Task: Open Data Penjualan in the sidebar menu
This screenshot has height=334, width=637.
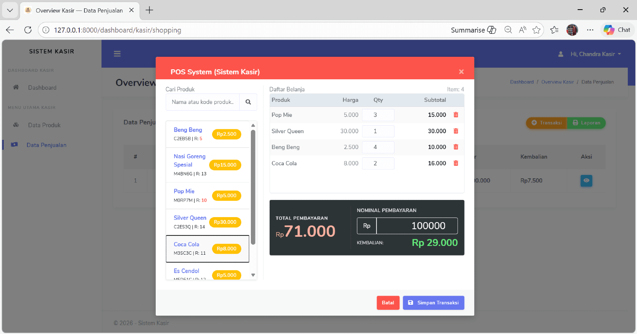Action: point(46,145)
